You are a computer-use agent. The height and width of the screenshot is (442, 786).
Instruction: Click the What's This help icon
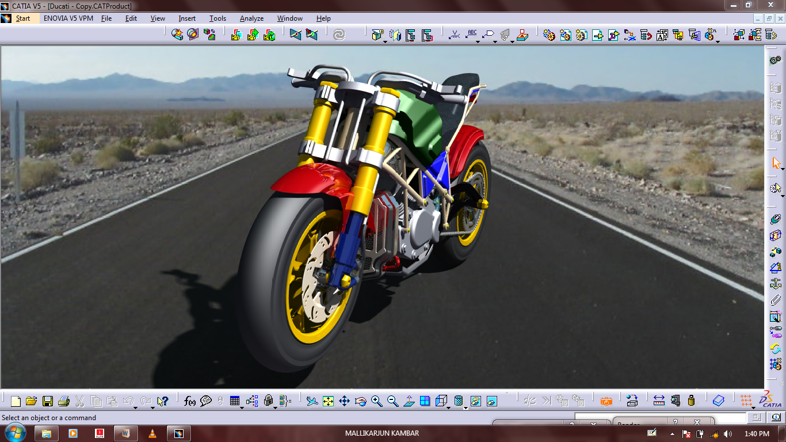coord(163,401)
